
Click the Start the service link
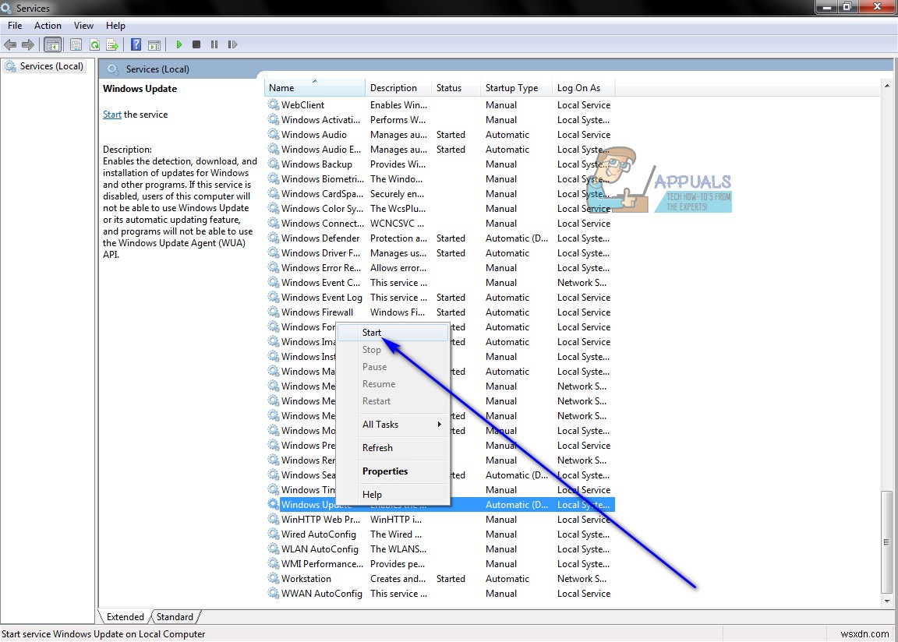(x=111, y=114)
